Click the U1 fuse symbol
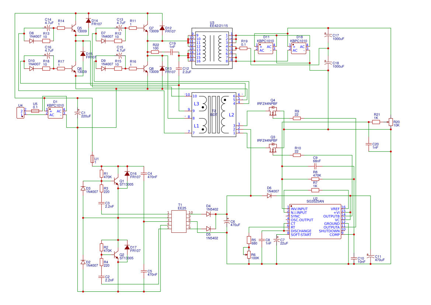 92,159
